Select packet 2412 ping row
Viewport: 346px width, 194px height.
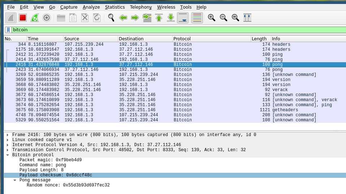coord(175,54)
